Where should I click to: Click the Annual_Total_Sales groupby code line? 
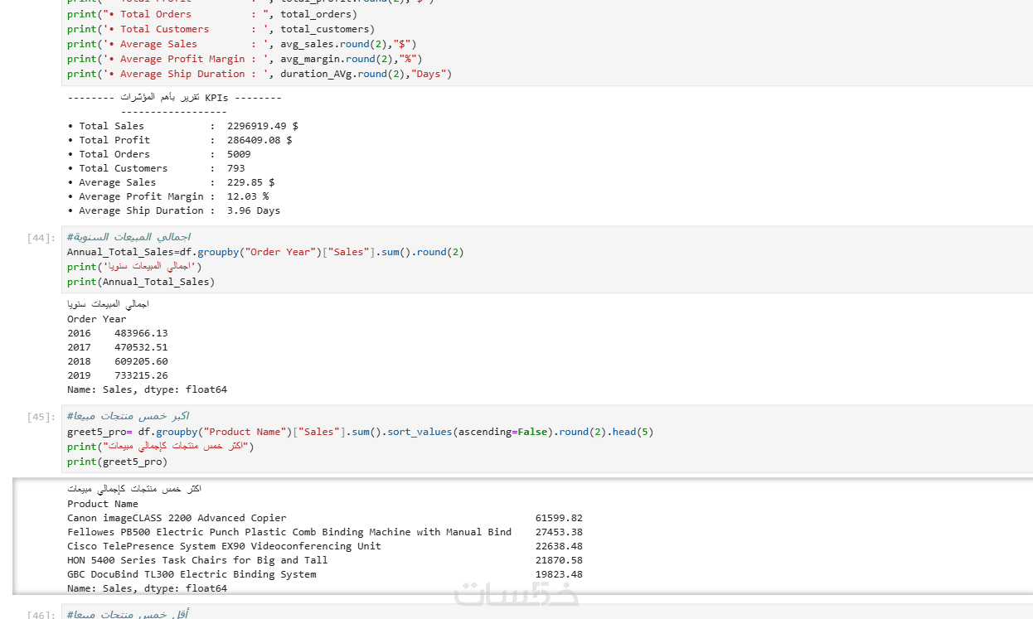265,252
